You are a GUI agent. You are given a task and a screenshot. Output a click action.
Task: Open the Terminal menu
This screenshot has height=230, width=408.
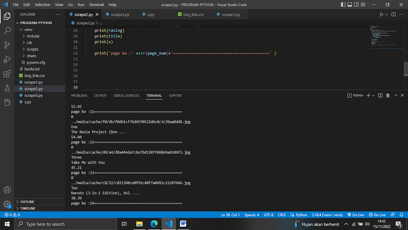(96, 4)
